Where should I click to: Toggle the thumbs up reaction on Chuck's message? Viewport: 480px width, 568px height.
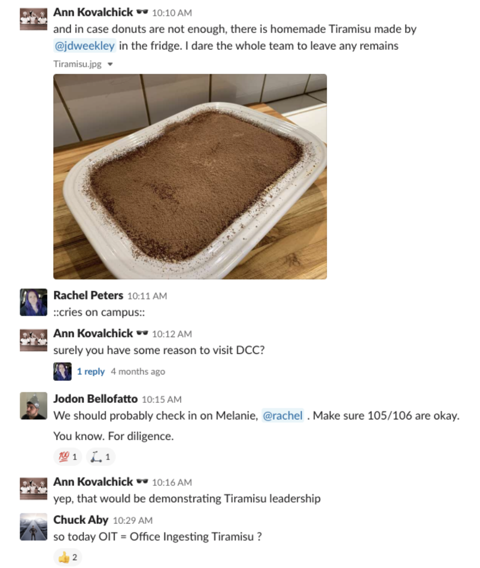(68, 557)
